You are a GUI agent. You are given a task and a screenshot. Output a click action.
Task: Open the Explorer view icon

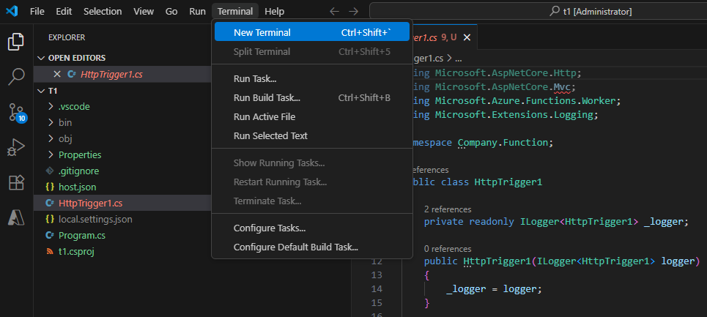(x=15, y=41)
